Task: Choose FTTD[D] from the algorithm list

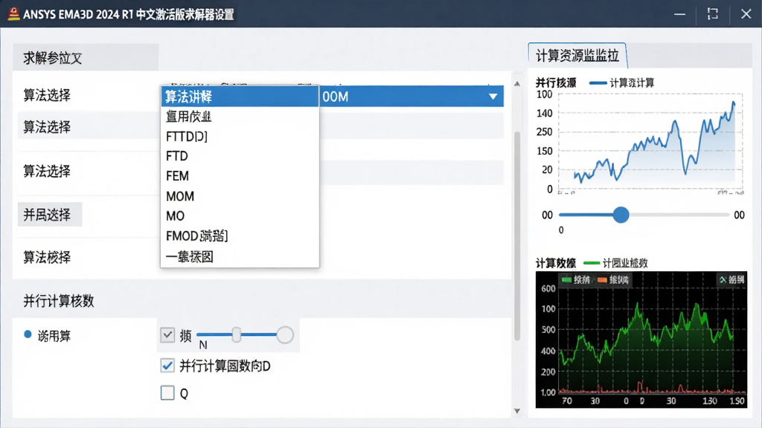Action: (240, 137)
